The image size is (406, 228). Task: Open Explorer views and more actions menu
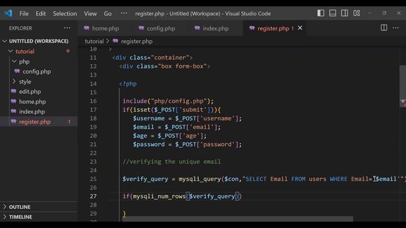[x=67, y=28]
